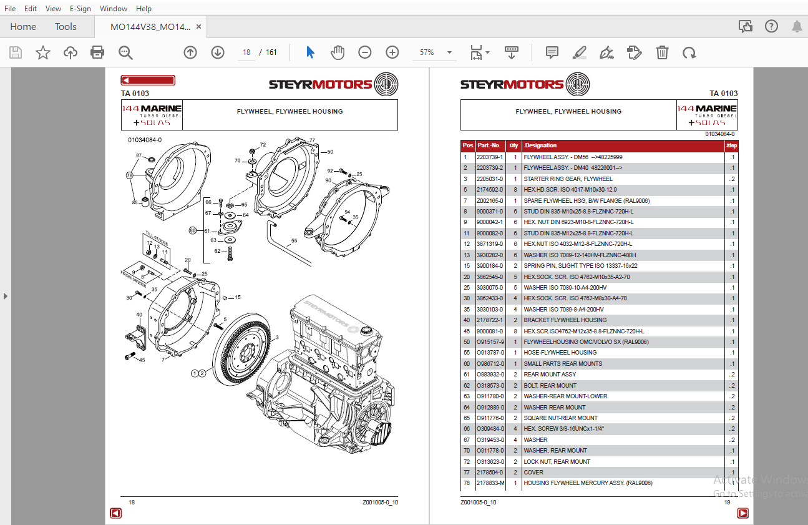Viewport: 808px width, 525px height.
Task: Open the Help question mark icon
Action: pos(772,26)
